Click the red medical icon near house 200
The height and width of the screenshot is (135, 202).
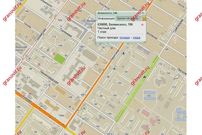pyautogui.click(x=146, y=126)
